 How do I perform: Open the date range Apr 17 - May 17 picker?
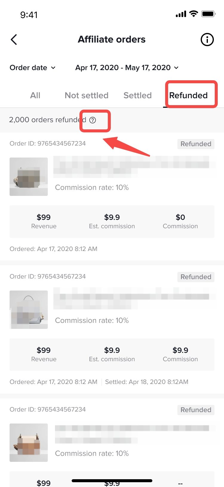click(x=127, y=68)
